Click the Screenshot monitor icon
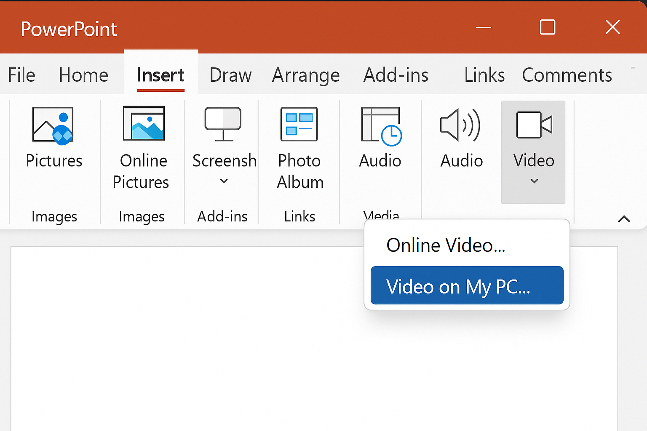The width and height of the screenshot is (647, 431). pos(223,124)
